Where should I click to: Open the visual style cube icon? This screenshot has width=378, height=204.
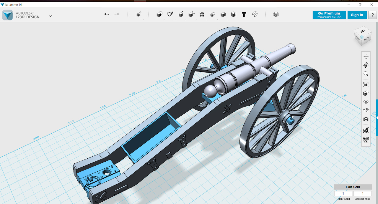[366, 93]
